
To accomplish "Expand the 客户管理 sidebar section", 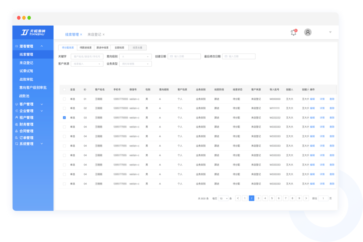I will (x=42, y=104).
